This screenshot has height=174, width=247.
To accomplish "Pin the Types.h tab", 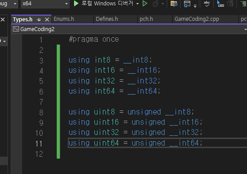I will point(39,20).
